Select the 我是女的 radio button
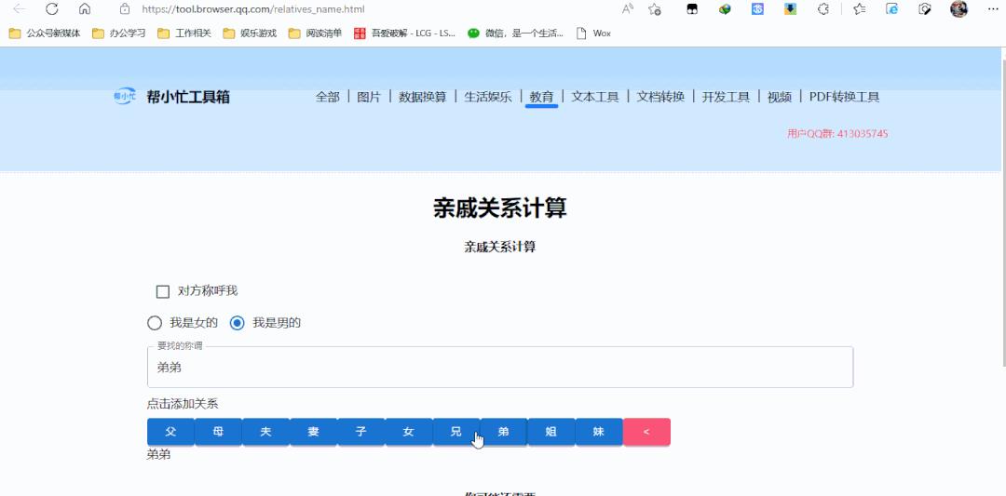This screenshot has width=1006, height=496. pyautogui.click(x=154, y=323)
